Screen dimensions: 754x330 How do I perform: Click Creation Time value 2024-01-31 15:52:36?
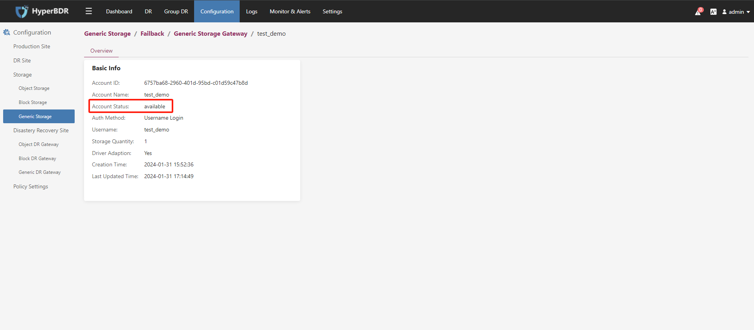click(x=169, y=164)
